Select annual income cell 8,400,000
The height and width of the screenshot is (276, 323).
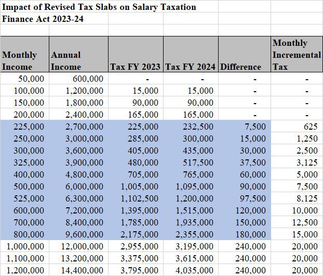click(79, 222)
